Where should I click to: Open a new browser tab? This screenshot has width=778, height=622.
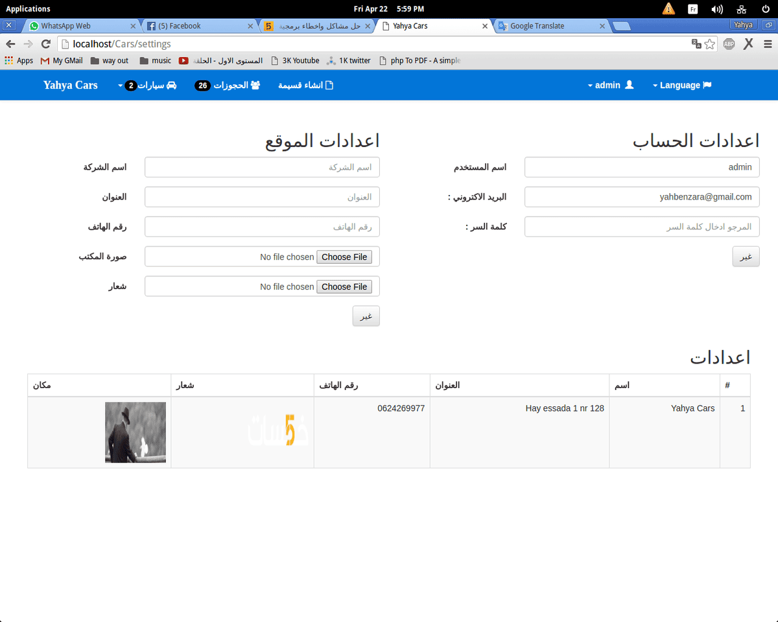point(622,26)
